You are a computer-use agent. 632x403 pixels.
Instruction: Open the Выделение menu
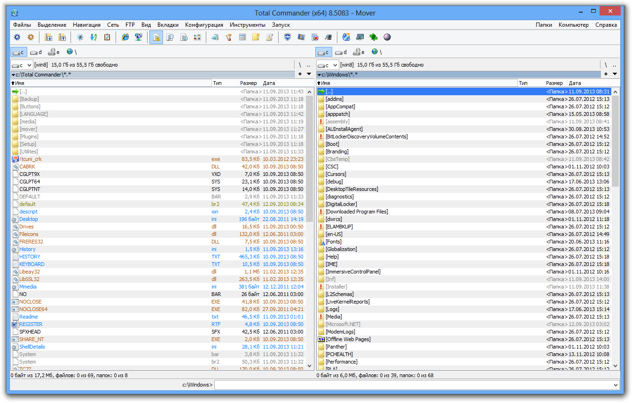pos(52,25)
